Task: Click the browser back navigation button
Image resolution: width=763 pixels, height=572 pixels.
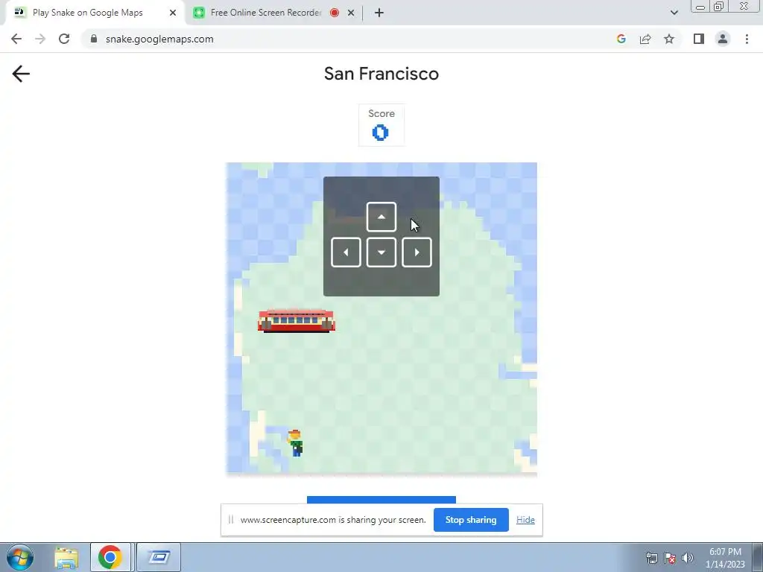Action: click(16, 39)
